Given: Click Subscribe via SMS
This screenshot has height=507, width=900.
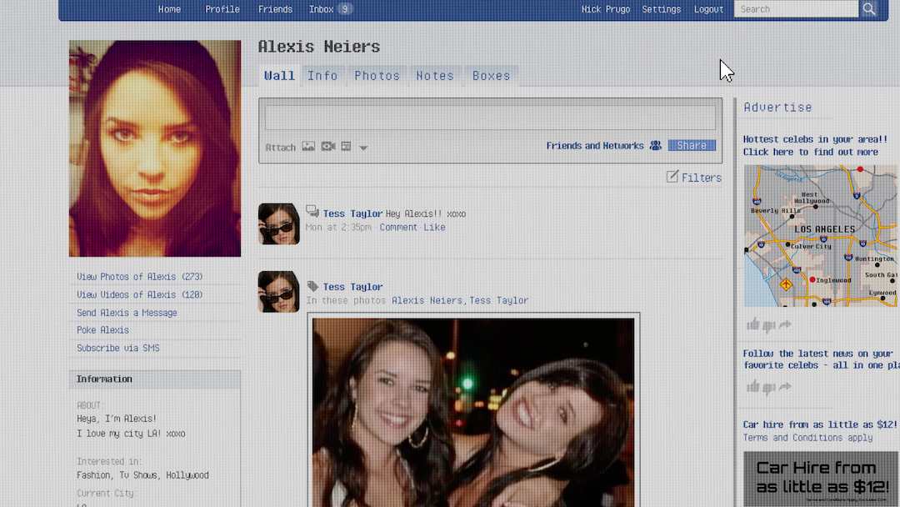Looking at the screenshot, I should pyautogui.click(x=117, y=348).
